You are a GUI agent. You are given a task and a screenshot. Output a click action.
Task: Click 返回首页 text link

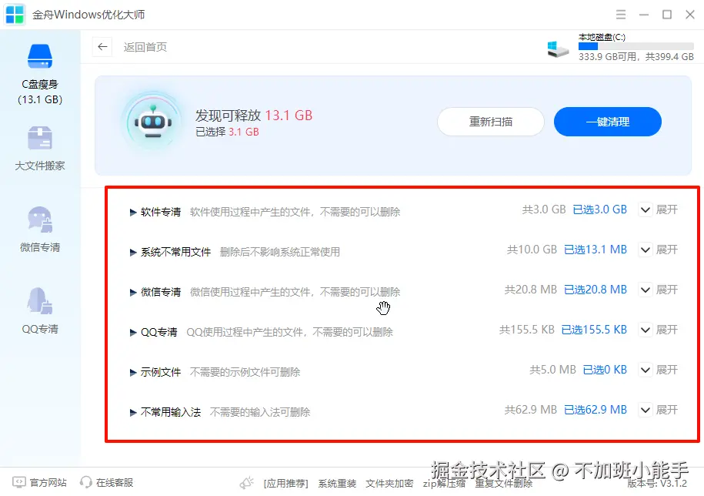145,47
